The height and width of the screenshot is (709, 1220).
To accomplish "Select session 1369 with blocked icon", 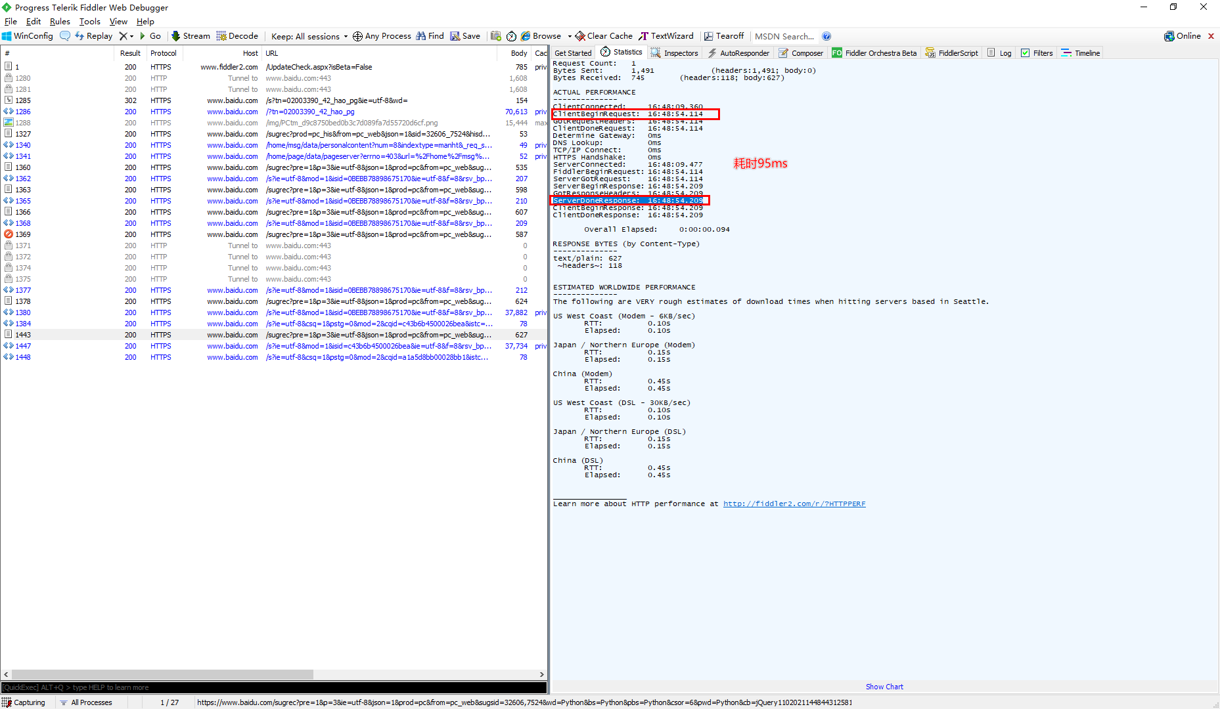I will pos(274,234).
